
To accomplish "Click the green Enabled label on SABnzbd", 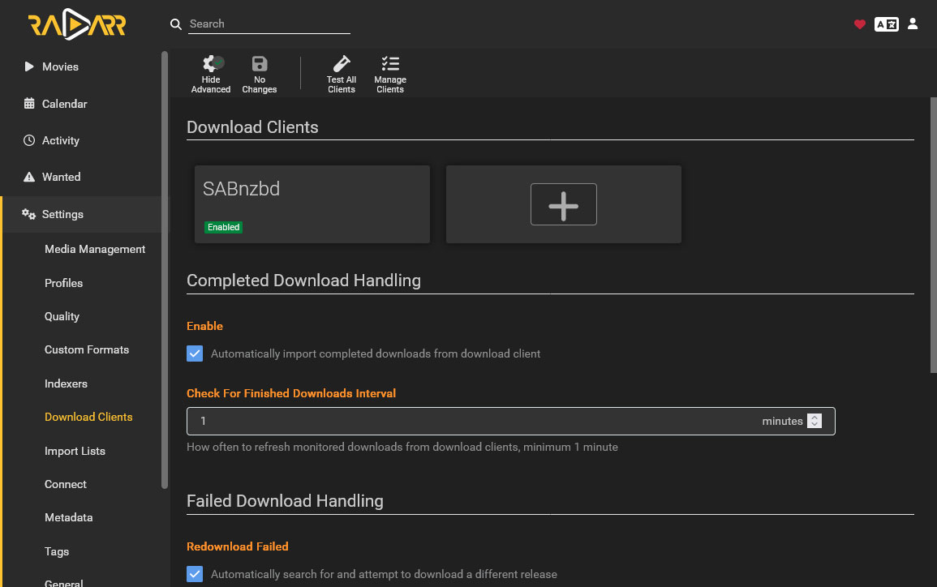I will [223, 227].
